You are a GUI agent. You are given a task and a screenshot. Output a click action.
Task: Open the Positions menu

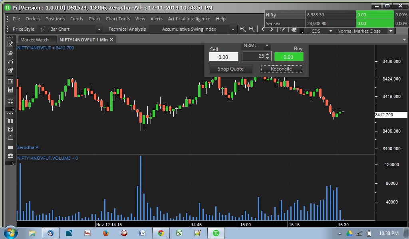pyautogui.click(x=55, y=19)
